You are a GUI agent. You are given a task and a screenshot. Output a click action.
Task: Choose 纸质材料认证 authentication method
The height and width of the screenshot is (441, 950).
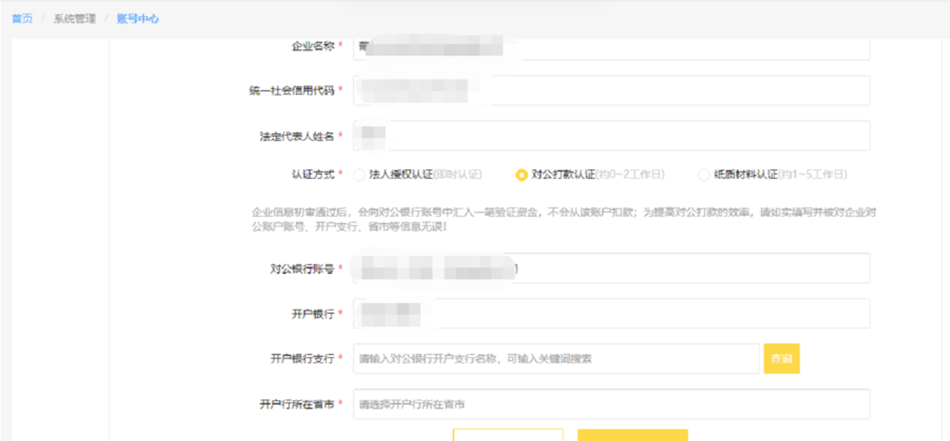pyautogui.click(x=704, y=175)
